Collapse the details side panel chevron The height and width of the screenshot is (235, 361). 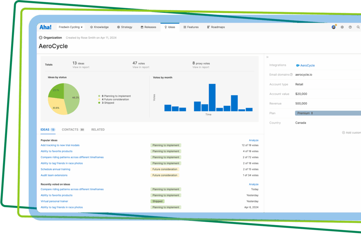click(x=267, y=57)
